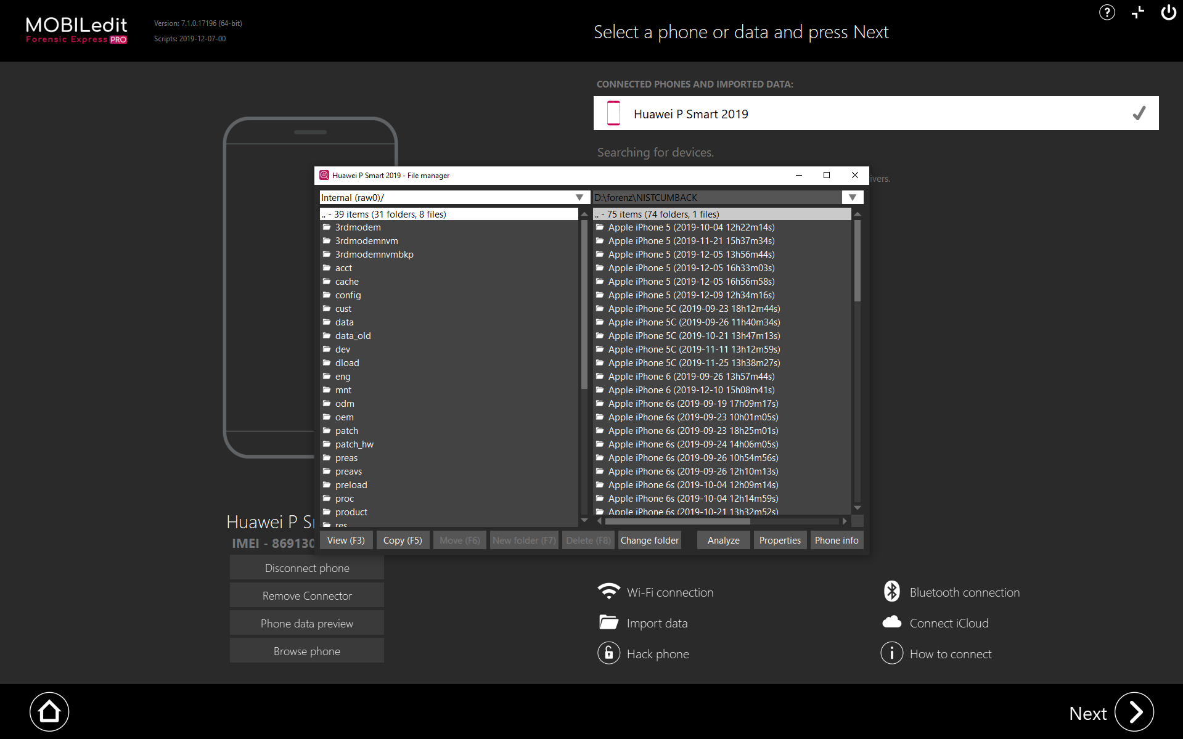Image resolution: width=1183 pixels, height=739 pixels.
Task: Click the pink phone icon beside Huawei P Smart 2019
Action: [x=613, y=113]
